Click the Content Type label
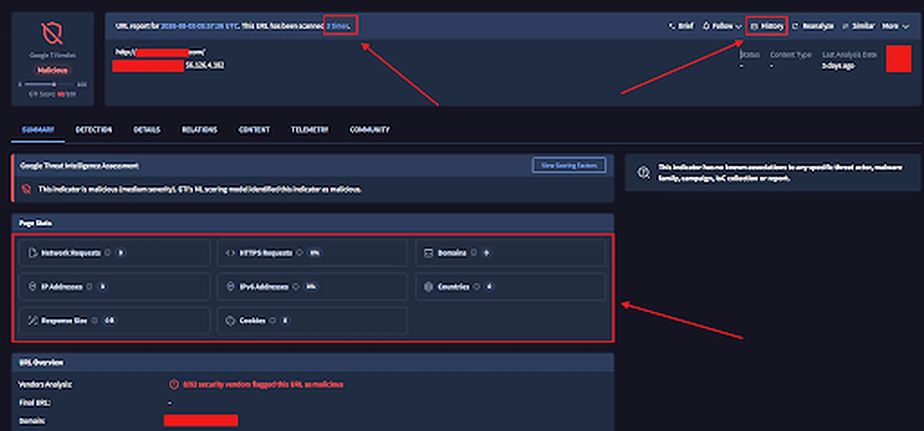This screenshot has width=924, height=431. [791, 55]
